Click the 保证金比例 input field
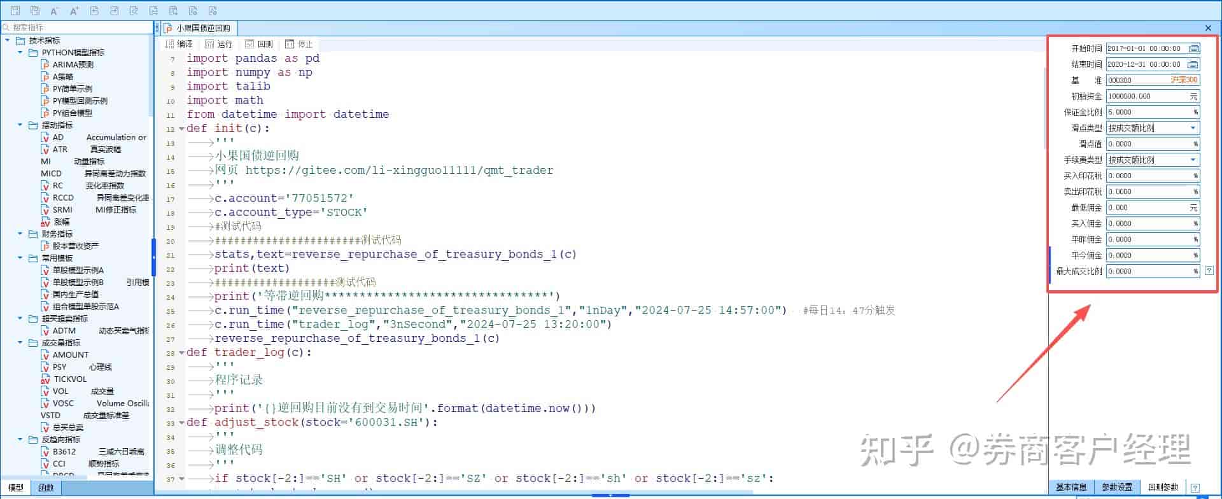The height and width of the screenshot is (499, 1222). pyautogui.click(x=1153, y=112)
